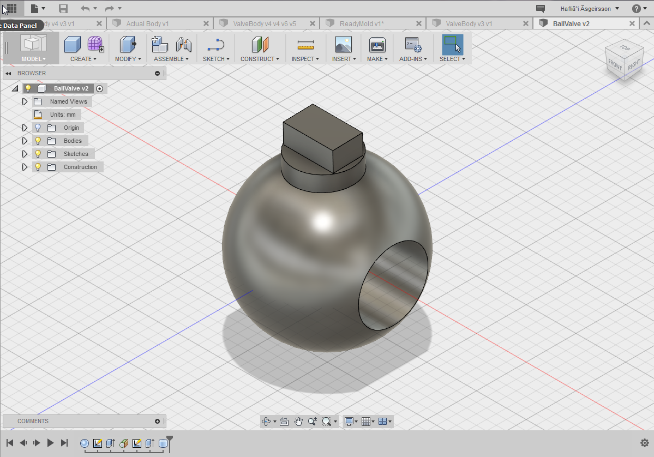654x457 pixels.
Task: Expand the Named Views folder
Action: [25, 101]
